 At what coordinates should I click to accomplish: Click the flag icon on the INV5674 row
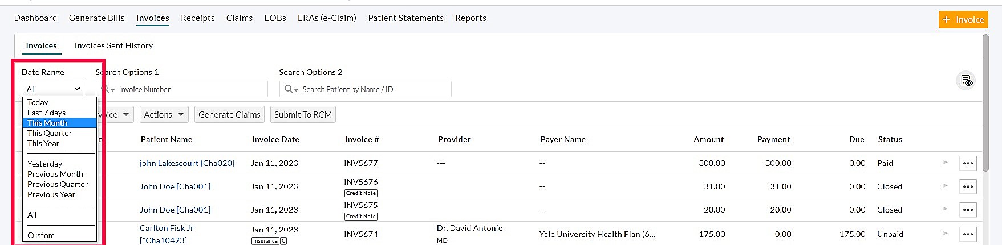click(944, 234)
